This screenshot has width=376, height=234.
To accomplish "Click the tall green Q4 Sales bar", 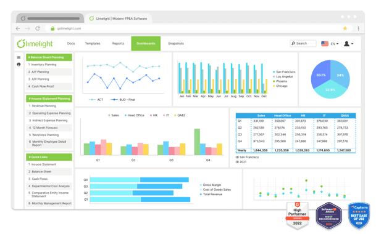I will pos(197,142).
